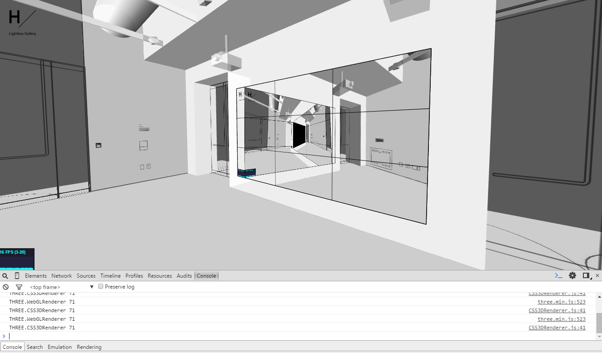This screenshot has height=353, width=602.
Task: Open the Network panel
Action: (61, 275)
